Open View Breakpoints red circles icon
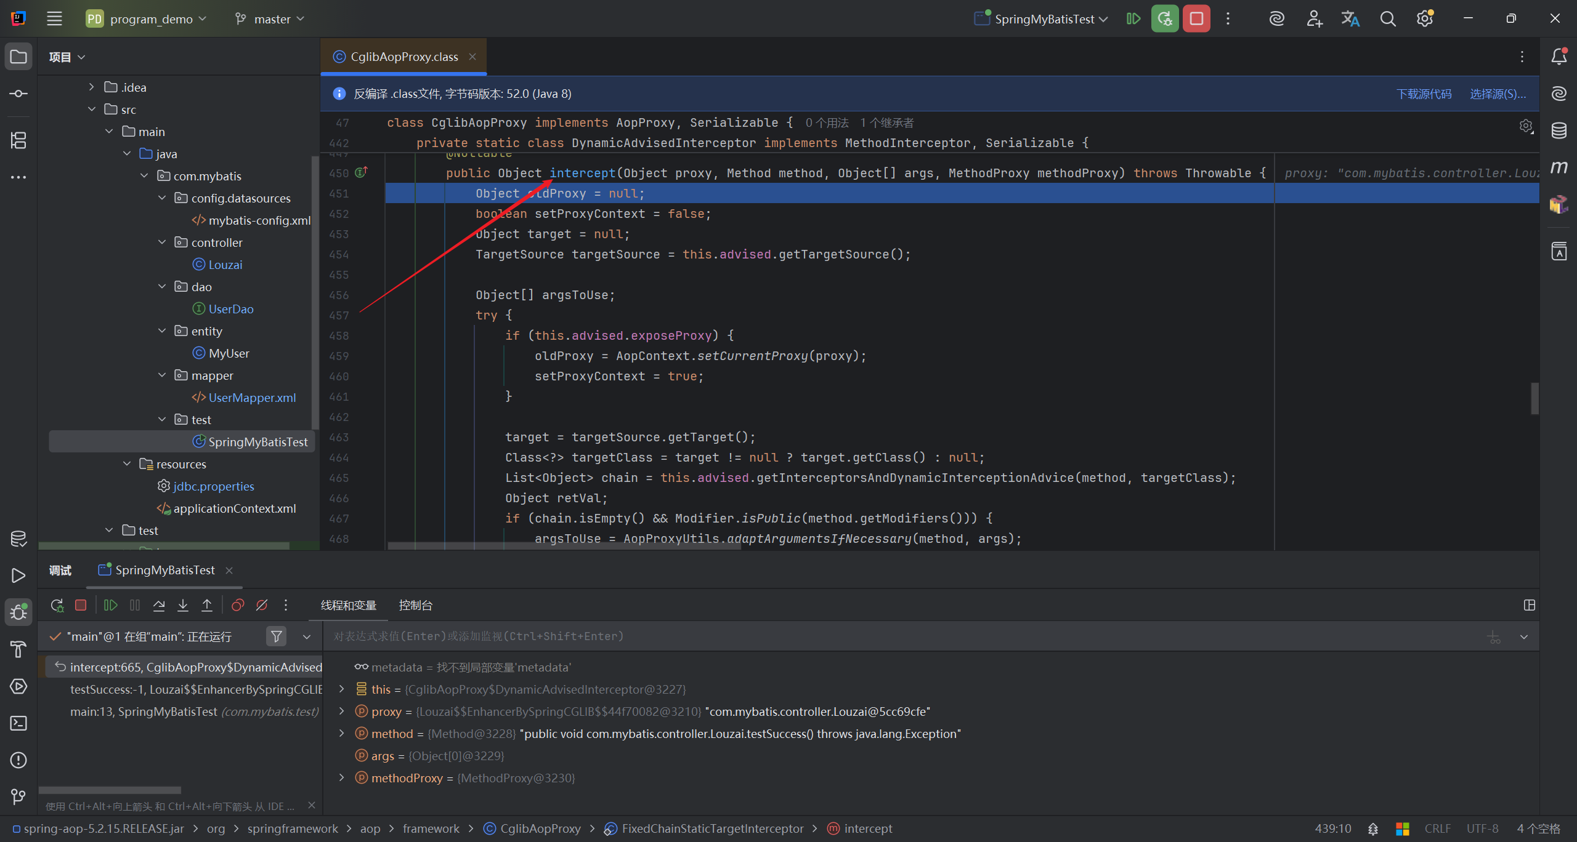The height and width of the screenshot is (842, 1577). [238, 606]
